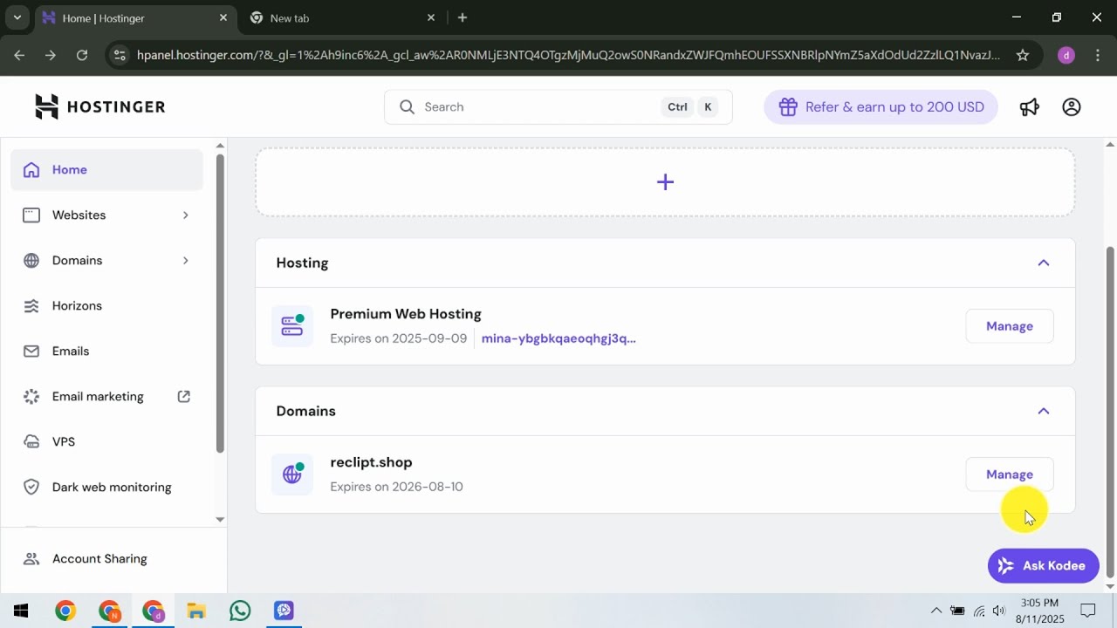Open Windows Start menu
1117x628 pixels.
[x=22, y=611]
